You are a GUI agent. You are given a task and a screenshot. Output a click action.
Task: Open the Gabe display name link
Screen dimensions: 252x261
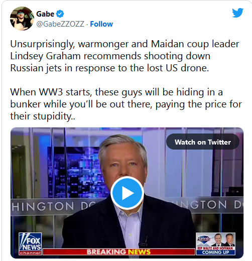point(45,14)
